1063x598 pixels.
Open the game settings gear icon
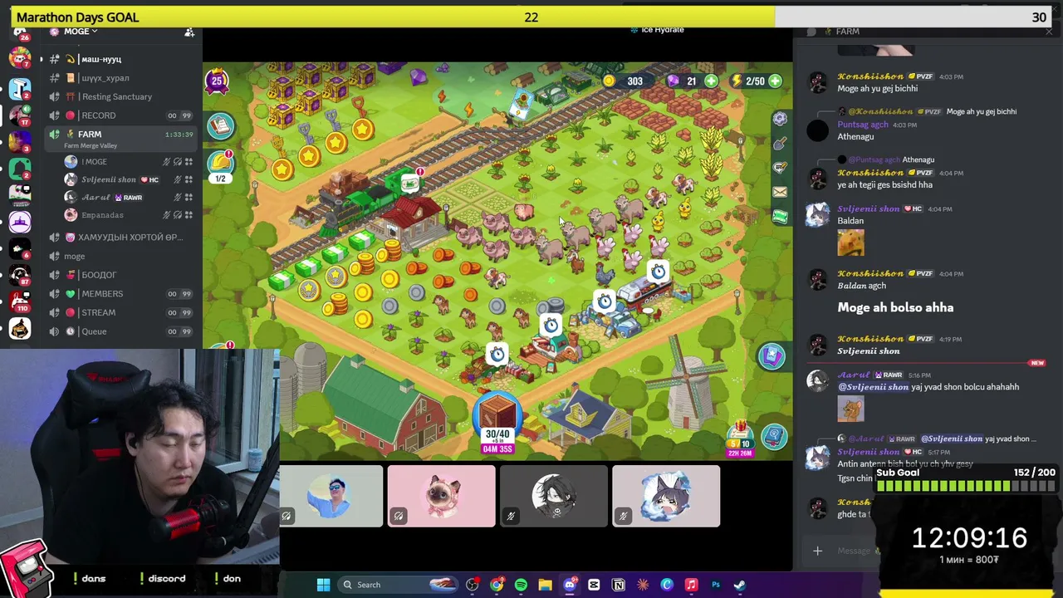780,119
